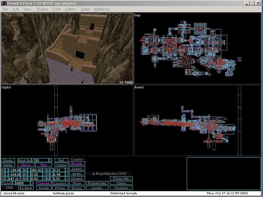Click the Update button

pyautogui.click(x=121, y=188)
